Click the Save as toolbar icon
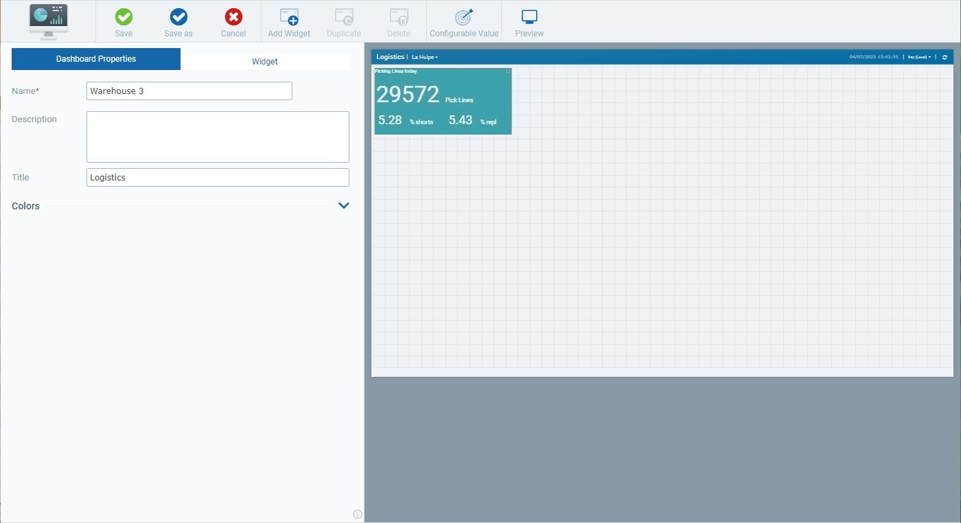Screen dimensions: 961x523 [178, 18]
